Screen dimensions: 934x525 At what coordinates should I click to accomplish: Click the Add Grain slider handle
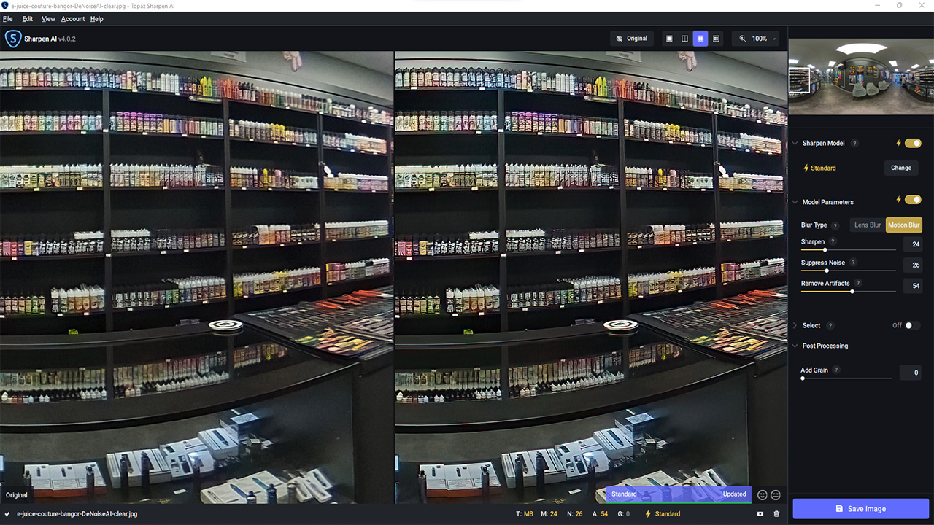[803, 378]
